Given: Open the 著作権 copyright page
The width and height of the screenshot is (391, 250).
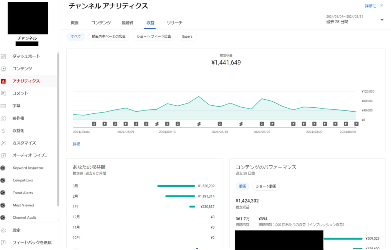Looking at the screenshot, I should tap(18, 118).
